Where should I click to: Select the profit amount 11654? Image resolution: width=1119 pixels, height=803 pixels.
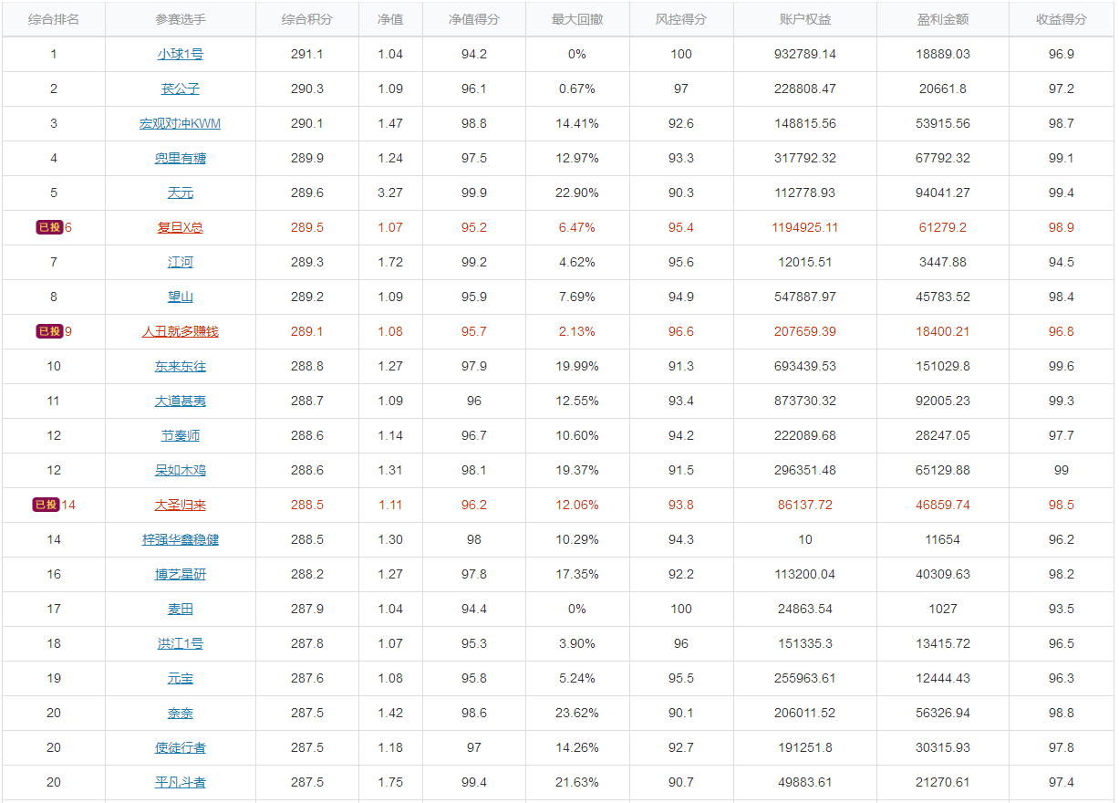(942, 539)
